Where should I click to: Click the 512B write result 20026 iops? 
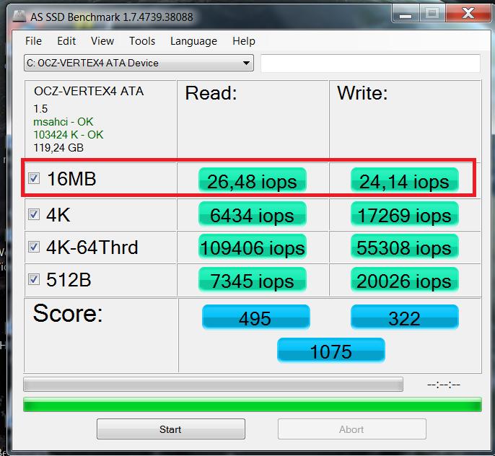[404, 280]
